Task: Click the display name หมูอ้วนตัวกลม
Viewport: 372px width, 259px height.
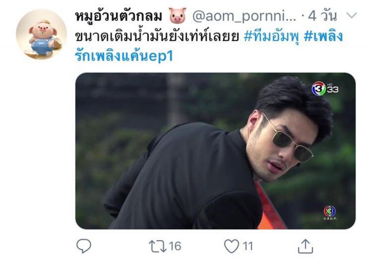Action: [x=119, y=16]
